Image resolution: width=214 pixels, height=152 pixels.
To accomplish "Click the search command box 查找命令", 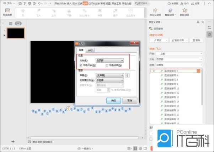I will (142, 4).
